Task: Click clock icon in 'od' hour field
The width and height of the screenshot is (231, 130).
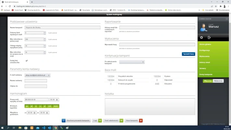Action: coord(34,113)
